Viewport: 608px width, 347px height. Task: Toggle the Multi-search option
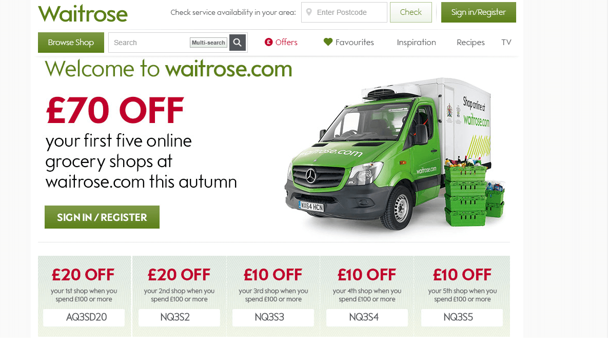coord(208,43)
